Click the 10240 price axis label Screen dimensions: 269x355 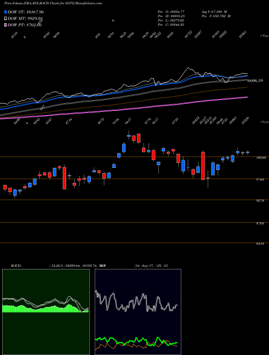(260, 158)
